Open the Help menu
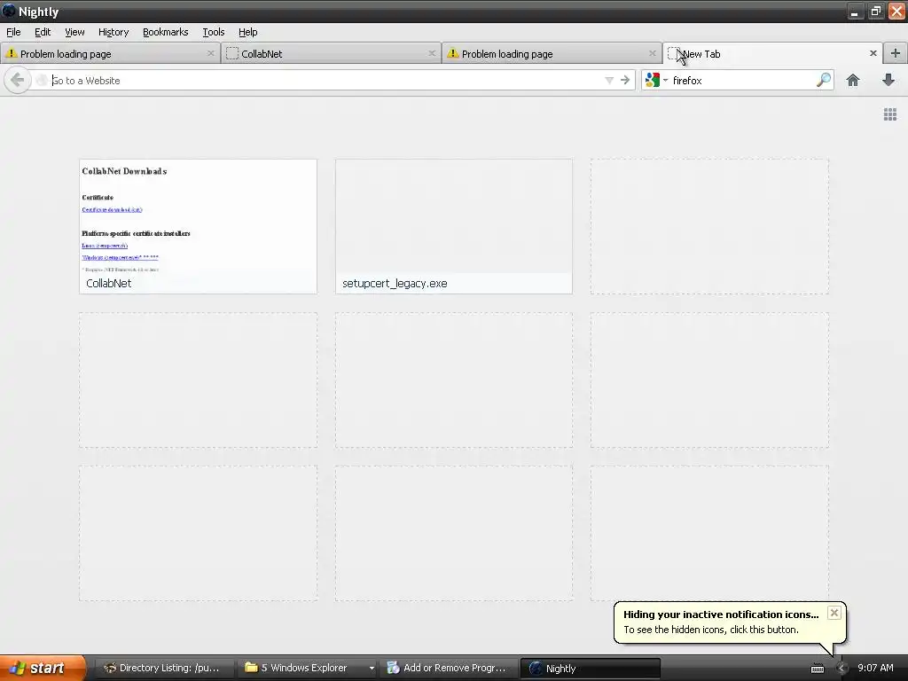Image resolution: width=908 pixels, height=681 pixels. click(248, 32)
